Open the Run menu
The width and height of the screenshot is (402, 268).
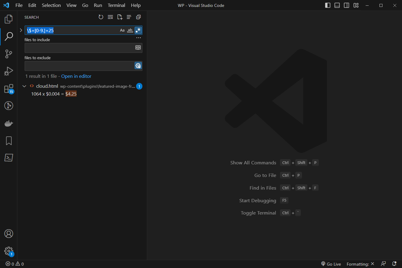[98, 5]
